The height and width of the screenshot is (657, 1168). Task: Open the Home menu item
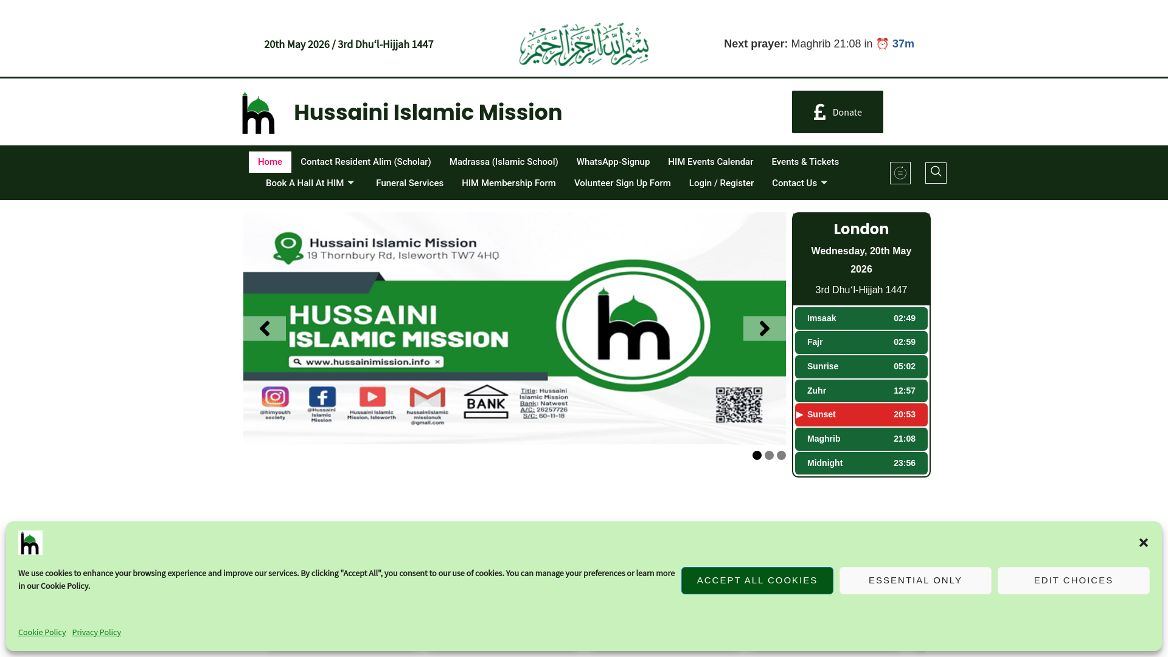click(x=270, y=162)
